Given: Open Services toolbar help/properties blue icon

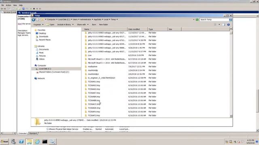Looking at the screenshot, I should click(23, 9).
